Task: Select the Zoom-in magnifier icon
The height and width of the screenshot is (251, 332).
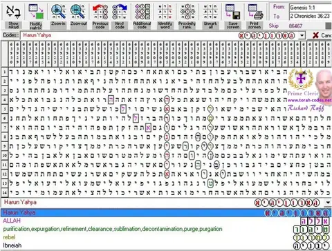Action: pyautogui.click(x=58, y=12)
